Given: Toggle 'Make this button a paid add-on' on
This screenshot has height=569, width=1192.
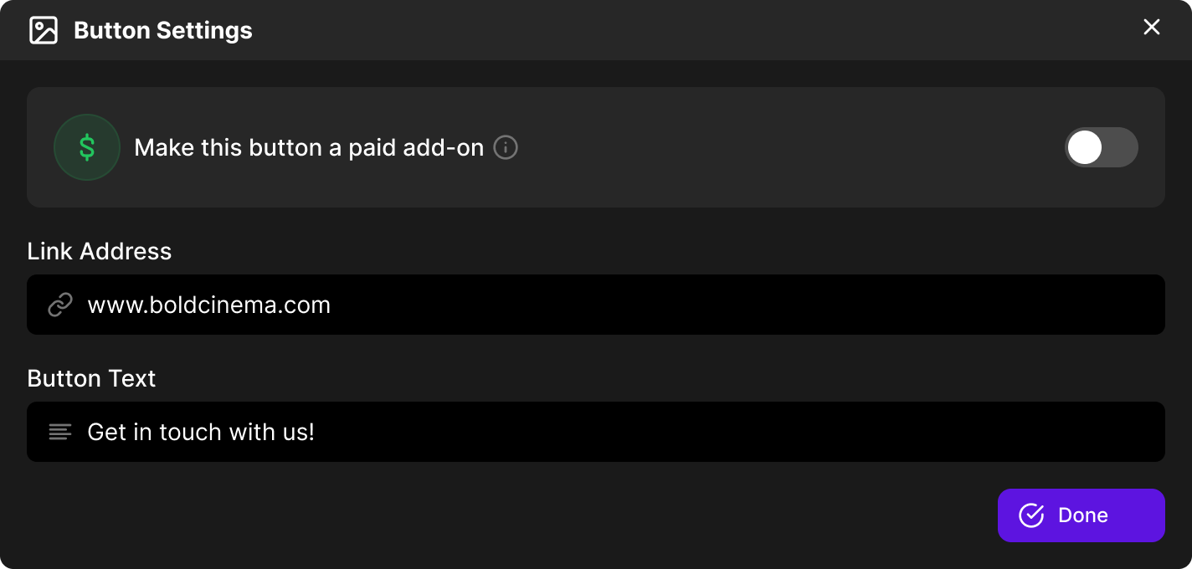Looking at the screenshot, I should tap(1102, 147).
